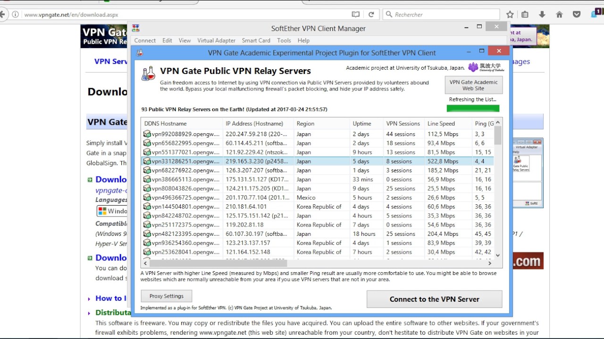Screen dimensions: 604x339
Task: Click the server icon for vpn144504801
Action: click(147, 207)
